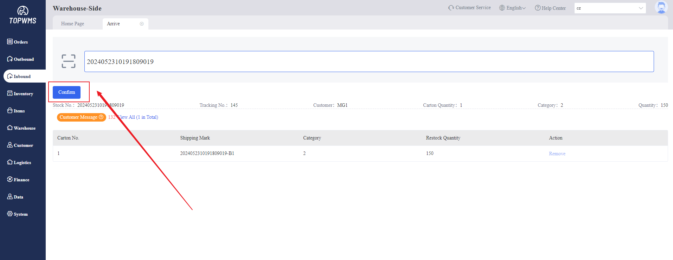
Task: Click the barcode scan icon
Action: [68, 61]
